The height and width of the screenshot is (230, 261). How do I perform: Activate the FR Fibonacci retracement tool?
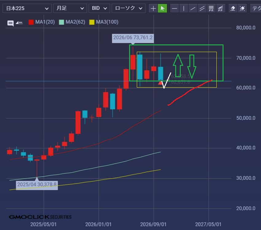[211, 8]
